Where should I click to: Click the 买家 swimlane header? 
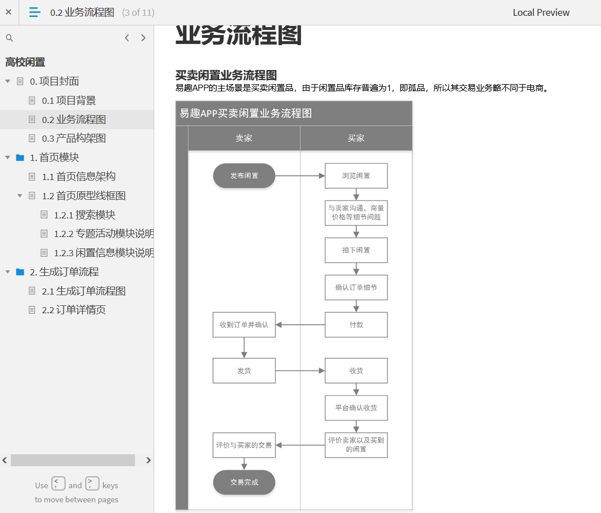point(356,138)
